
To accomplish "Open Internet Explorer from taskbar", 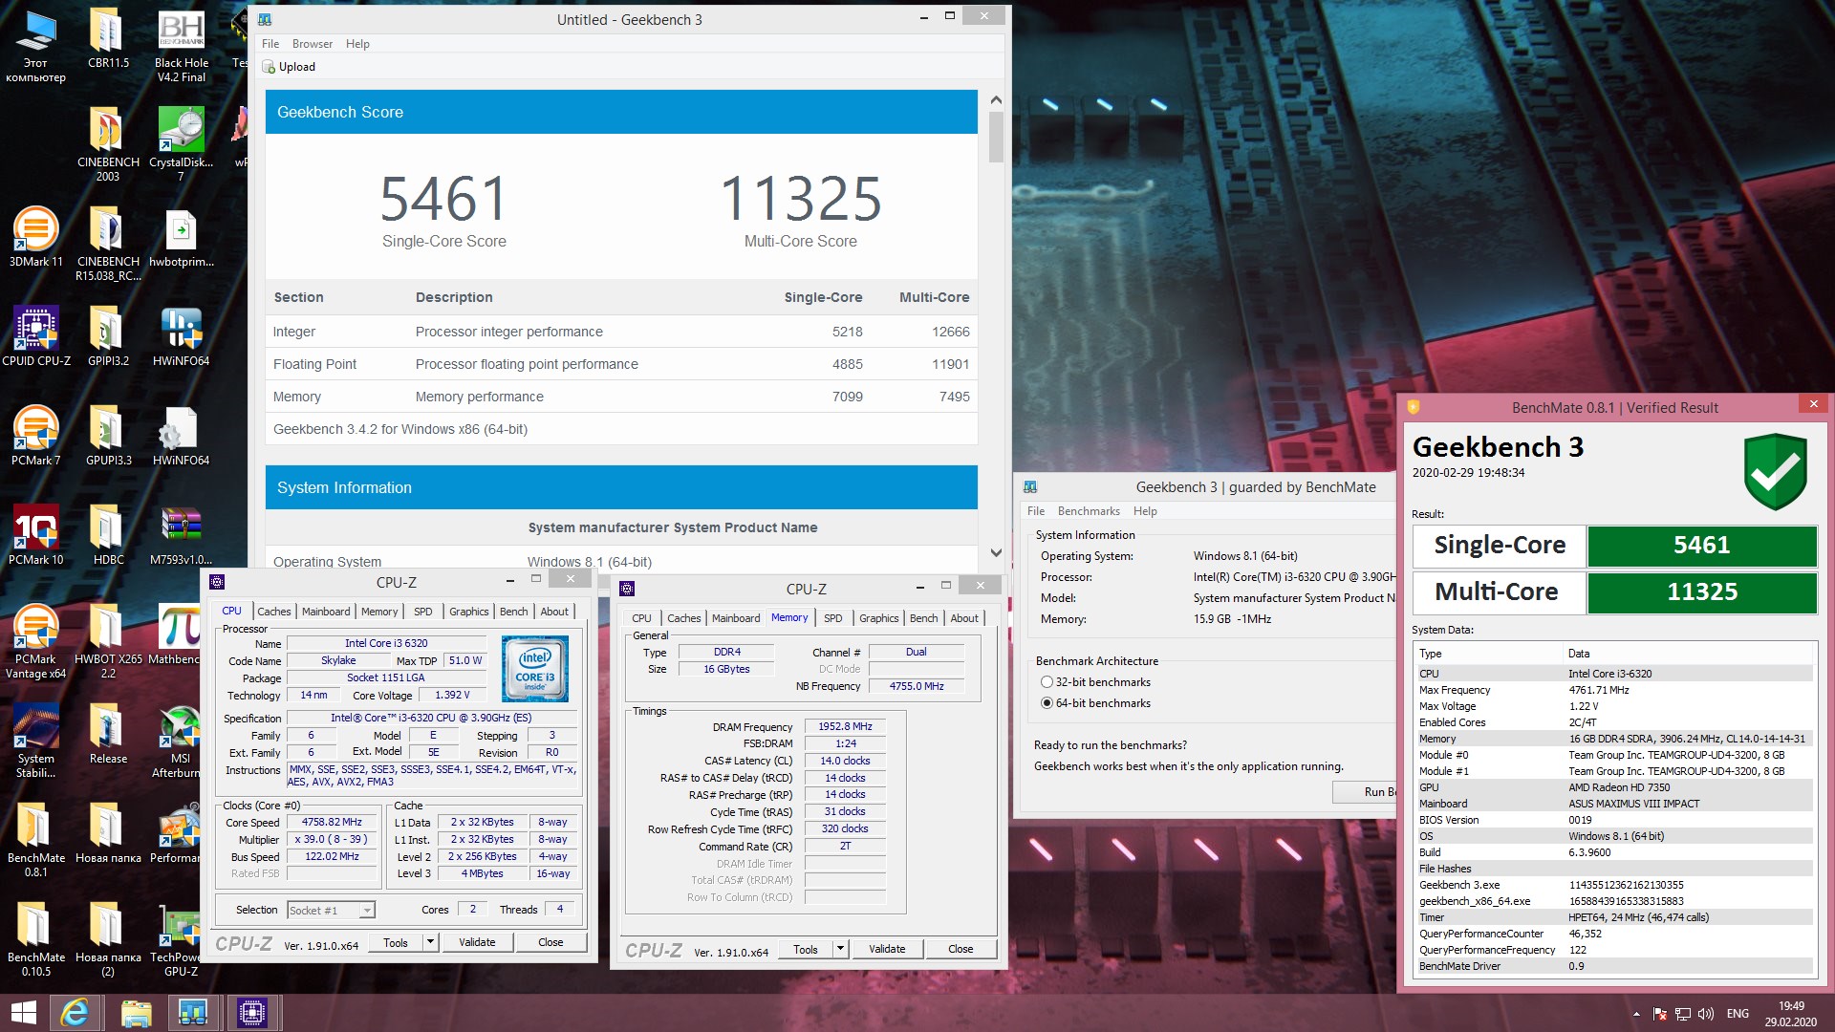I will [x=75, y=1012].
